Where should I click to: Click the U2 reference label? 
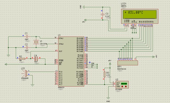(117, 80)
